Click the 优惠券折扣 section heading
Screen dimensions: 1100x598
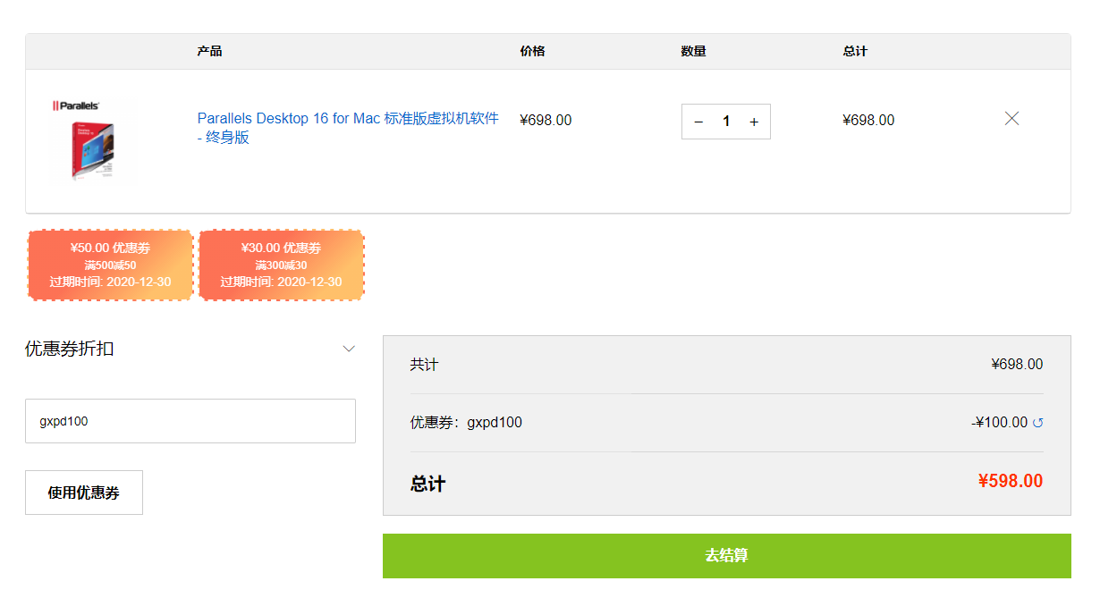70,349
